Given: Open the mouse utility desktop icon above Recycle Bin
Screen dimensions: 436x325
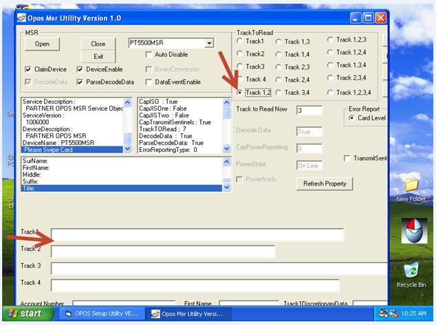Looking at the screenshot, I should tap(414, 231).
